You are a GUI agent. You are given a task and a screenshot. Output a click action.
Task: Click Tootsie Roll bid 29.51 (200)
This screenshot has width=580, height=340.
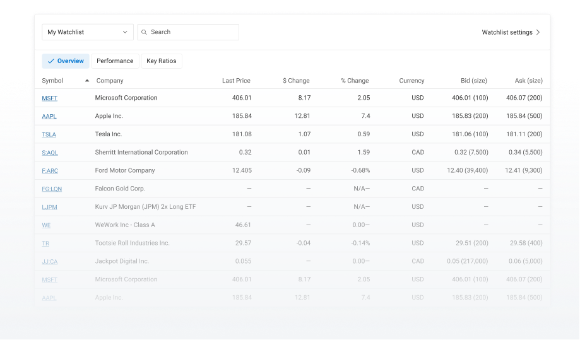[472, 243]
